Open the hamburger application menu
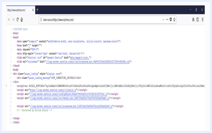This screenshot has height=133, width=212. 202,20
